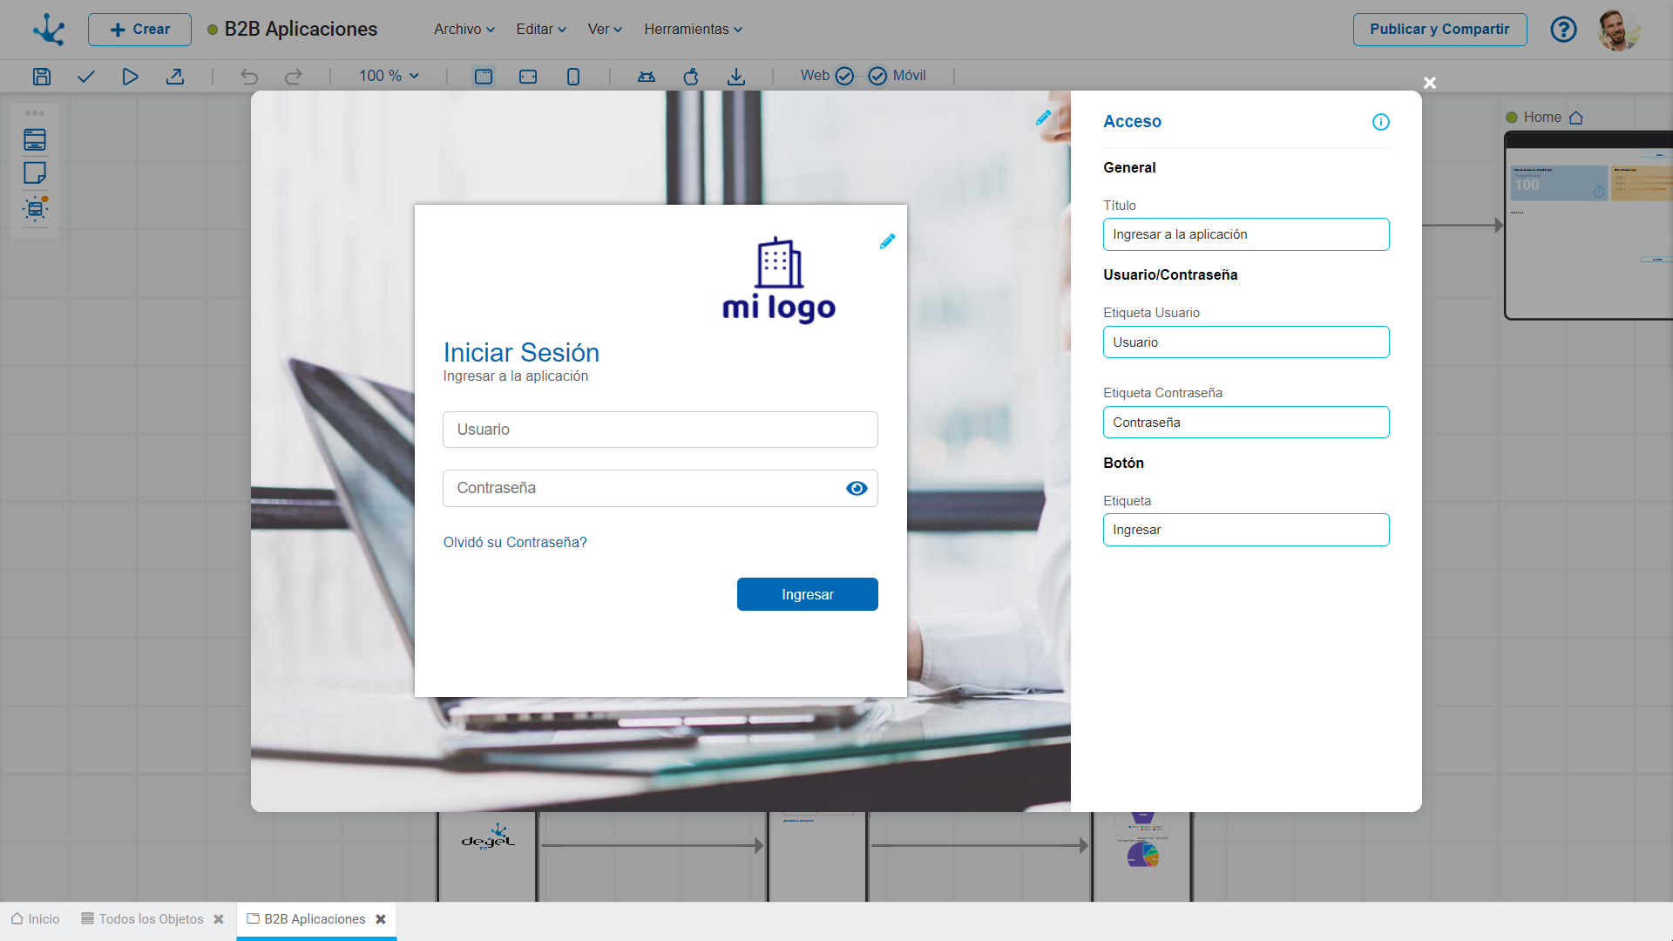The width and height of the screenshot is (1673, 941).
Task: Click the export arrow icon in toolbar
Action: (175, 77)
